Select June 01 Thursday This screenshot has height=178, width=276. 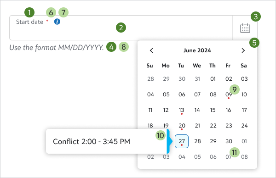click(213, 79)
